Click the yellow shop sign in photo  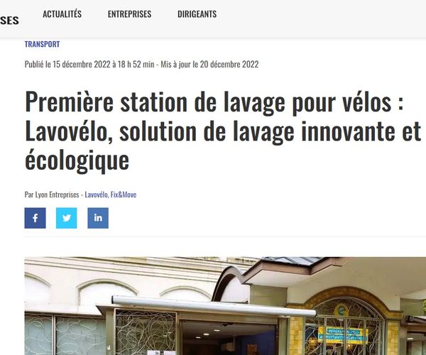pyautogui.click(x=344, y=334)
